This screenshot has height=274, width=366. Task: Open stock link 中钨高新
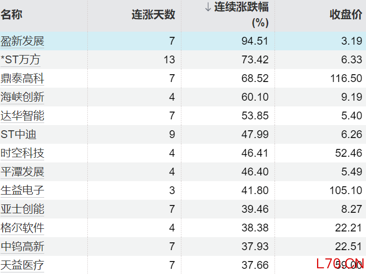(22, 246)
